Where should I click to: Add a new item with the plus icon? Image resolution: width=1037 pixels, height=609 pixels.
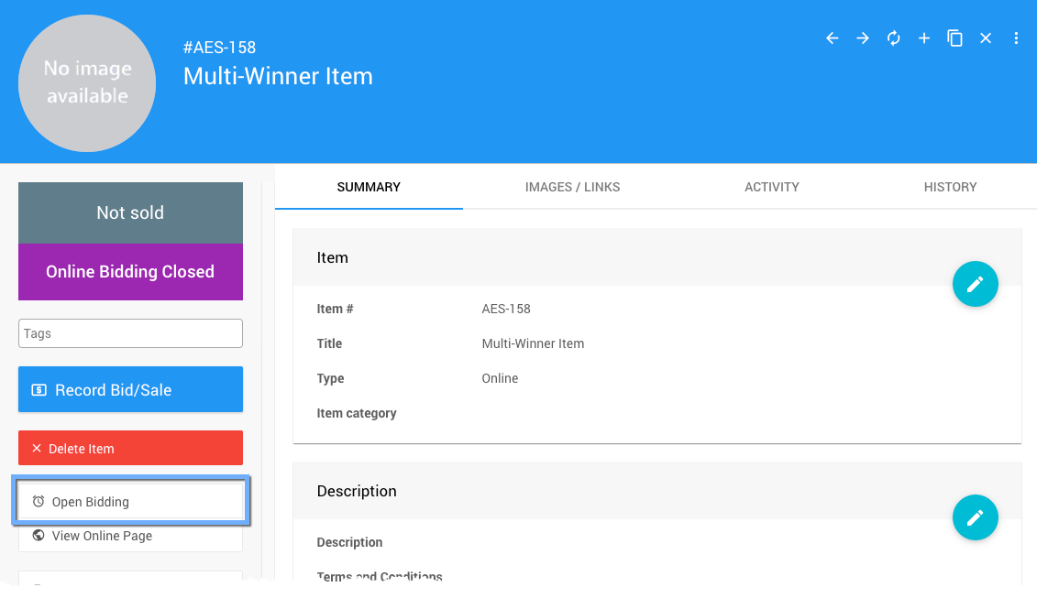tap(924, 38)
